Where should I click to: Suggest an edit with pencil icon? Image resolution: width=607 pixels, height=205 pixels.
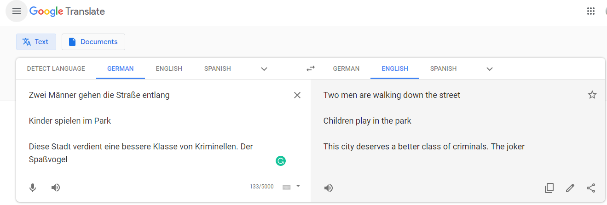(x=570, y=188)
